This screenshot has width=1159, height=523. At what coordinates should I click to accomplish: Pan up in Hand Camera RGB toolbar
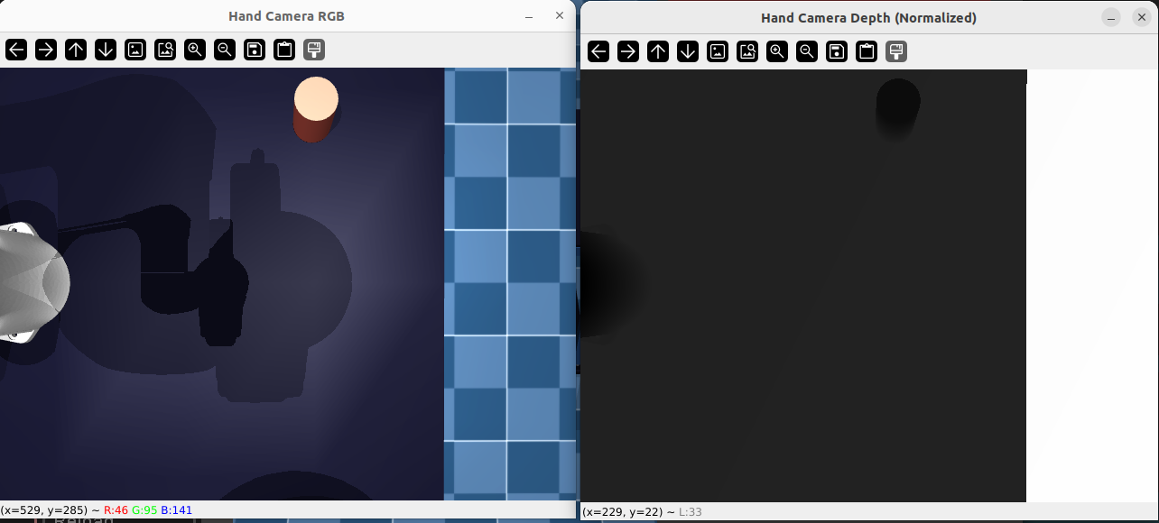tap(76, 50)
